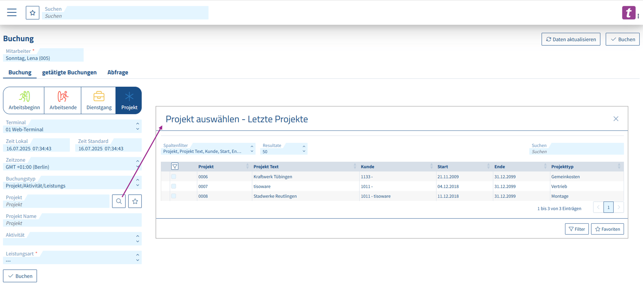Click the Daten aktualisieren button
This screenshot has height=305, width=643.
(x=571, y=39)
